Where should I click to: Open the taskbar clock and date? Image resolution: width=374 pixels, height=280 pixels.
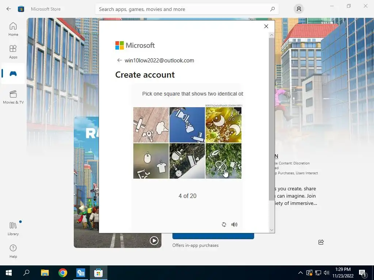coord(343,273)
